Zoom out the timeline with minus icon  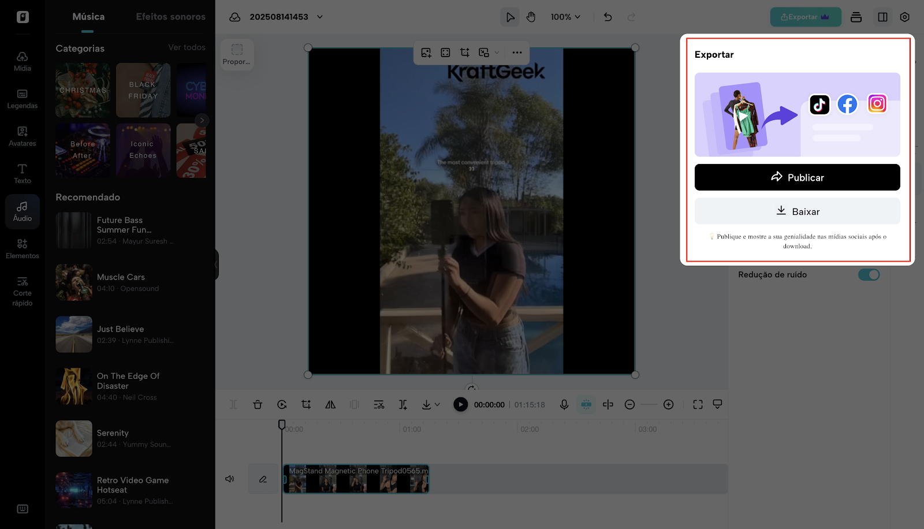tap(629, 405)
